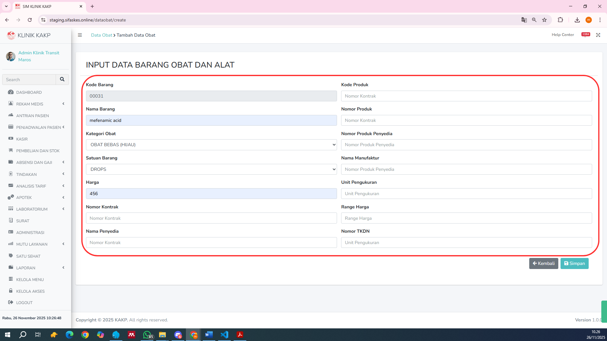Bookmark this page with the star icon
Viewport: 607px width, 341px height.
[x=544, y=20]
